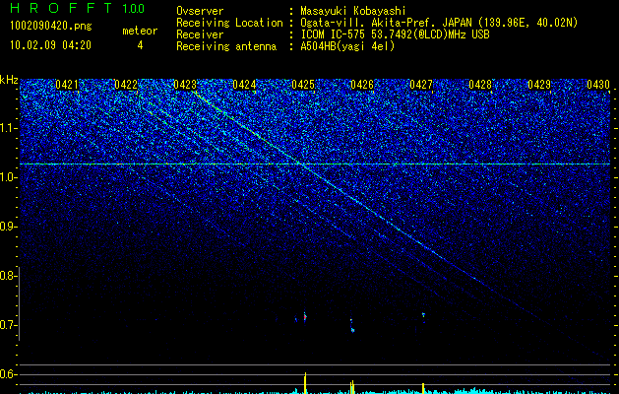Click the tallest yellow power spike near 0425

coord(305,382)
